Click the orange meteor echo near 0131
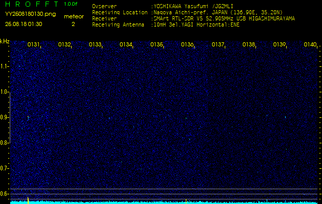Image resolution: width=322 pixels, height=204 pixels. tap(28, 117)
